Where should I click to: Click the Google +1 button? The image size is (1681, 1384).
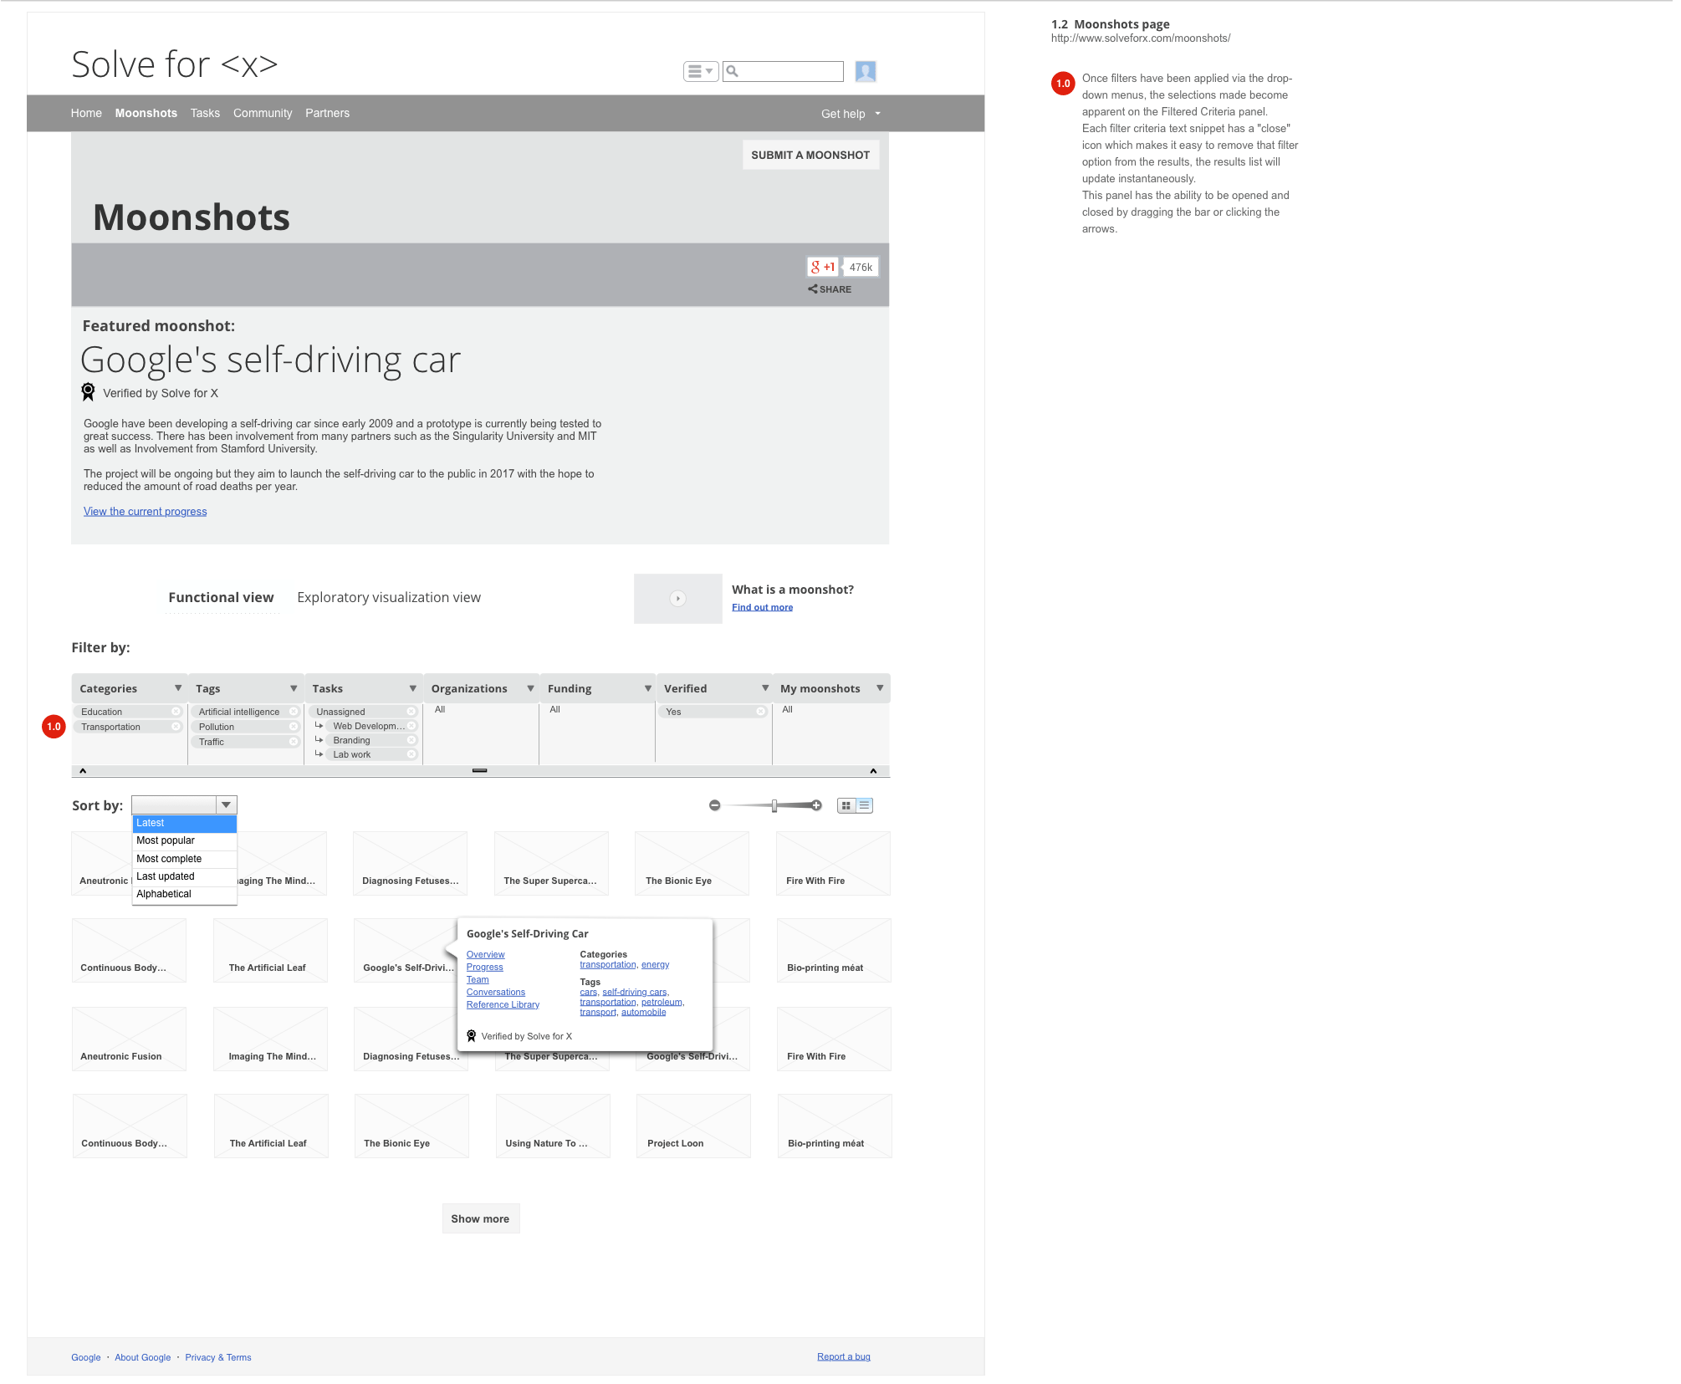[823, 267]
